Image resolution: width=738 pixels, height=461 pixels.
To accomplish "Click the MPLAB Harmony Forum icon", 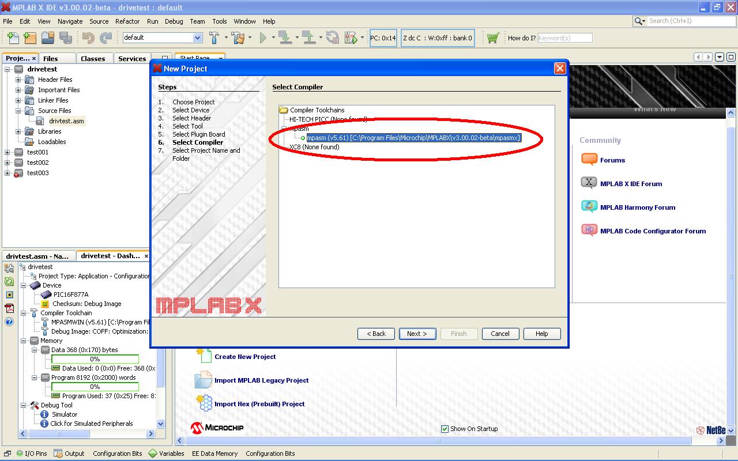I will 589,207.
